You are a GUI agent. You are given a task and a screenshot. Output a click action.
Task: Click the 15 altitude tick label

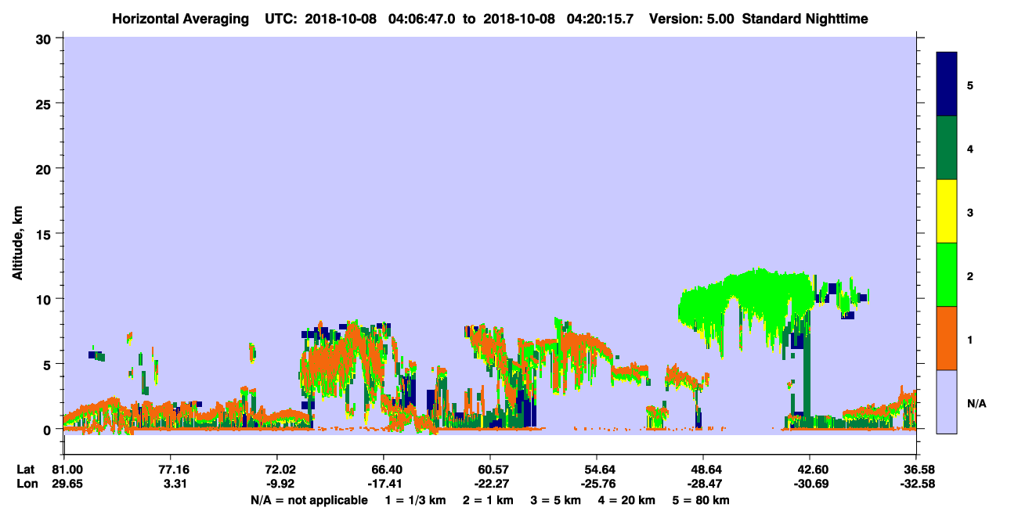pyautogui.click(x=45, y=234)
